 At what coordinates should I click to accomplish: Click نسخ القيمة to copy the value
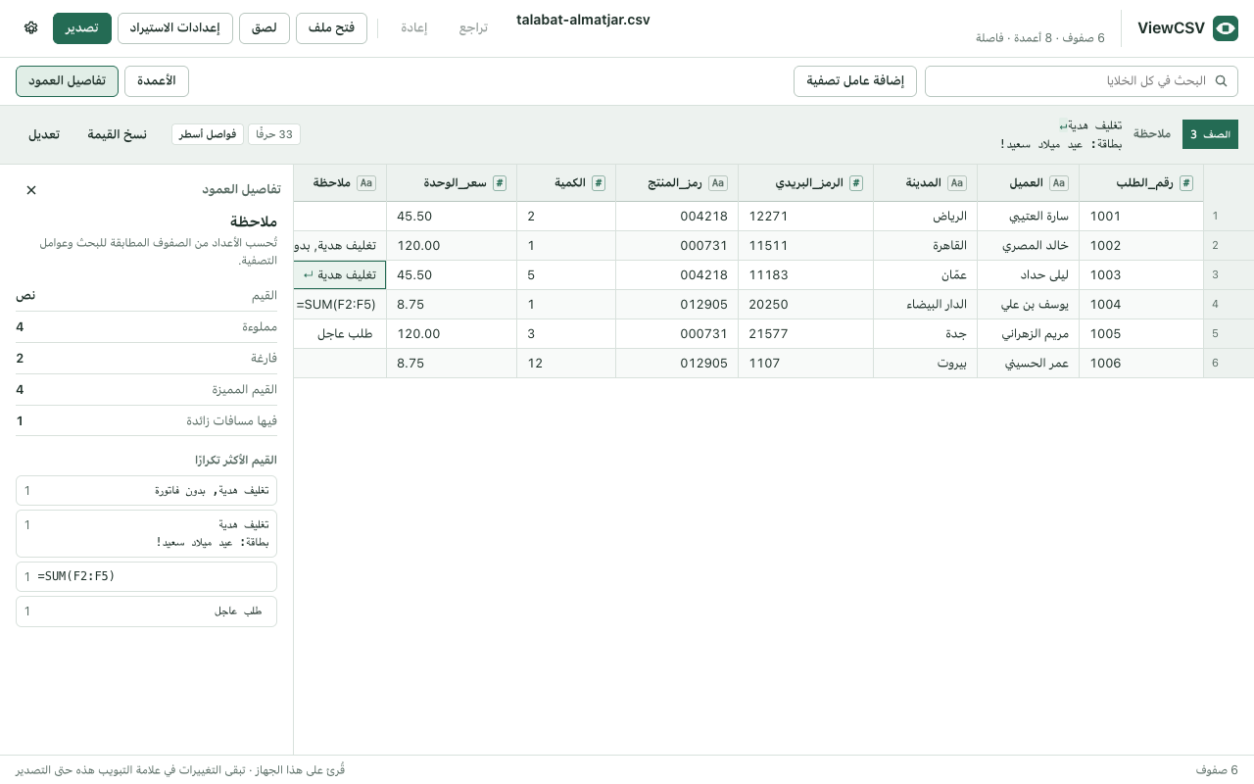tap(118, 134)
